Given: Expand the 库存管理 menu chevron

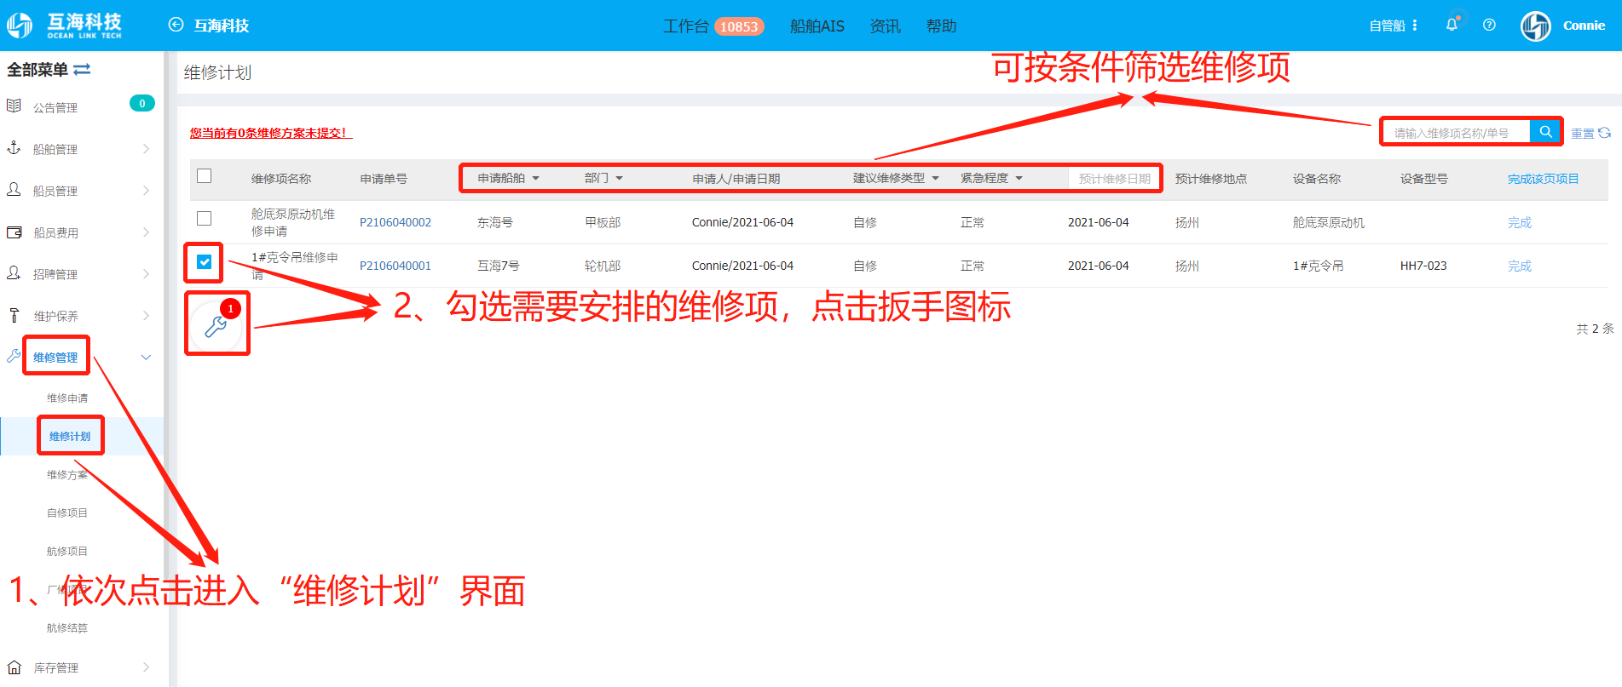Looking at the screenshot, I should click(146, 667).
